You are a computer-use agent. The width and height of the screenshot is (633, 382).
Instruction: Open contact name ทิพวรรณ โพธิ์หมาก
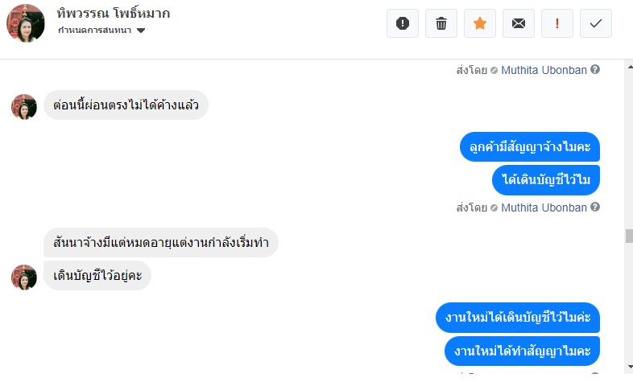[114, 14]
